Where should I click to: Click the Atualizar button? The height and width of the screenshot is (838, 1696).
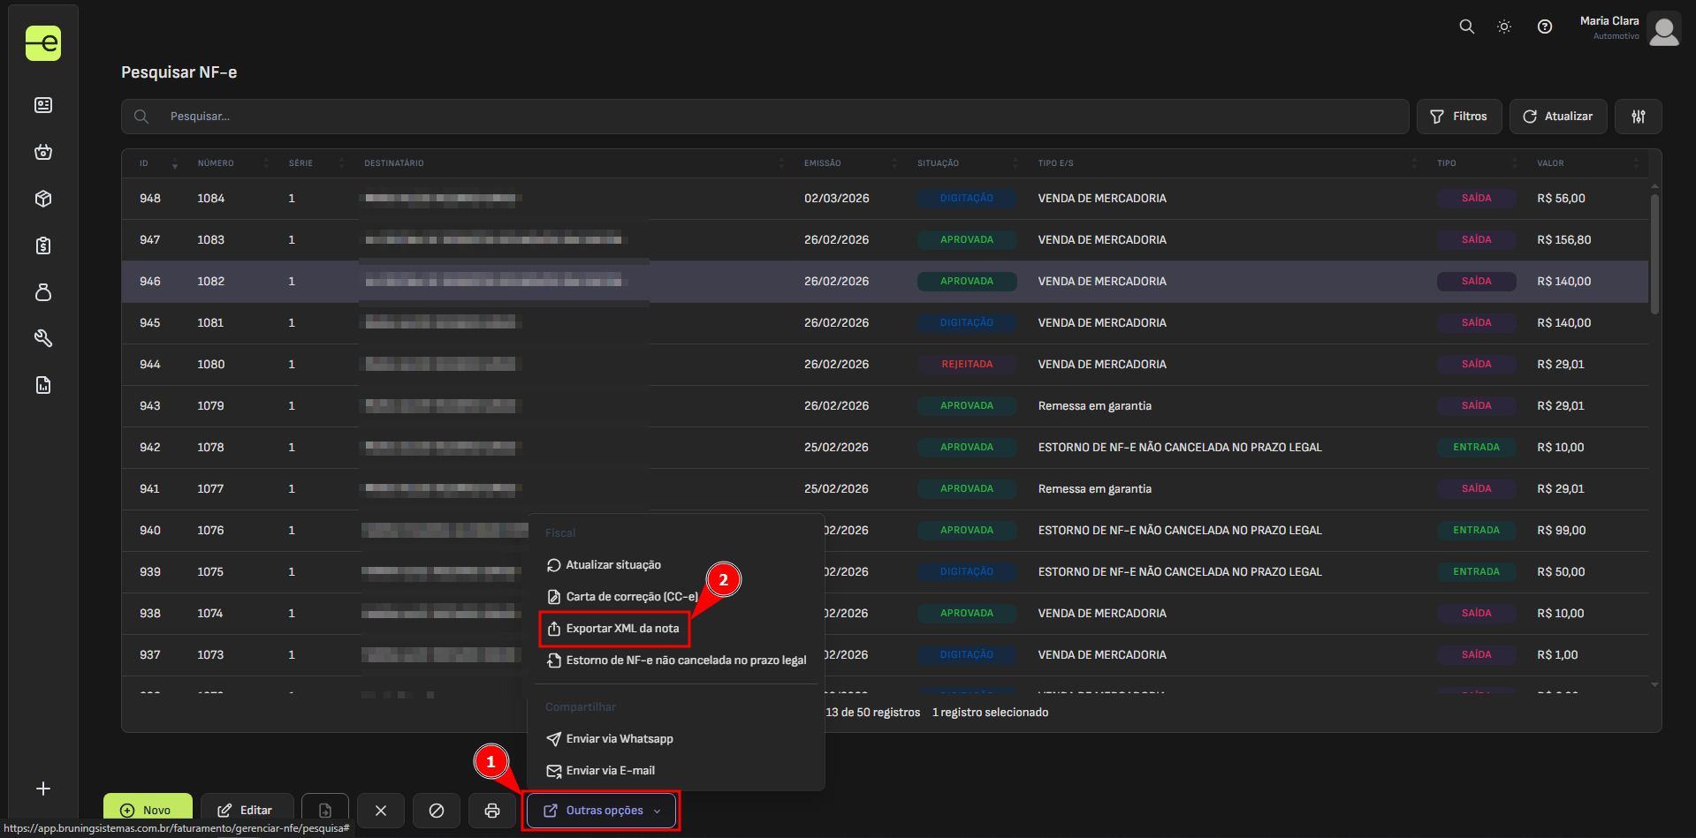point(1557,117)
